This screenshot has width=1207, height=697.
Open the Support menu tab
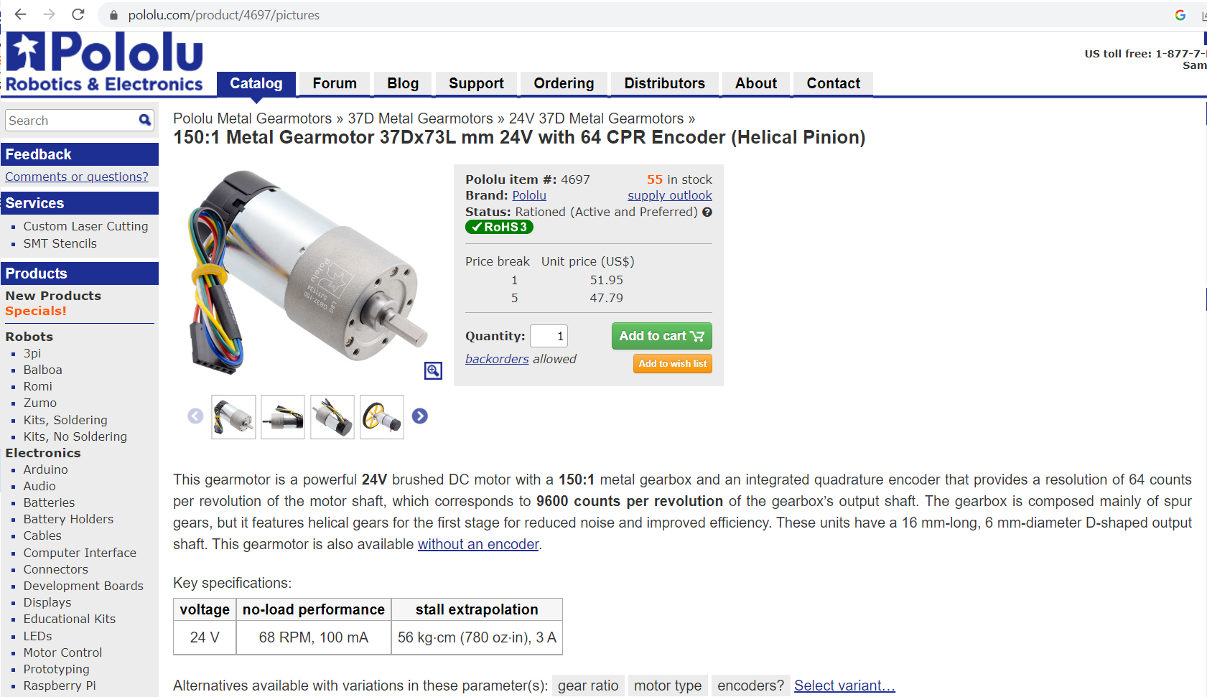(x=476, y=83)
